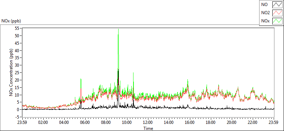Select the NO legend label
Image resolution: width=284 pixels, height=131 pixels.
point(264,5)
